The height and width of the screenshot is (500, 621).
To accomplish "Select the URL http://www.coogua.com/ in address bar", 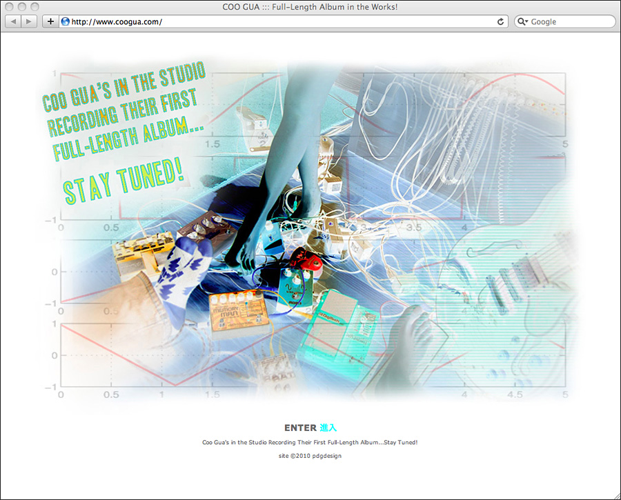I will (x=117, y=22).
